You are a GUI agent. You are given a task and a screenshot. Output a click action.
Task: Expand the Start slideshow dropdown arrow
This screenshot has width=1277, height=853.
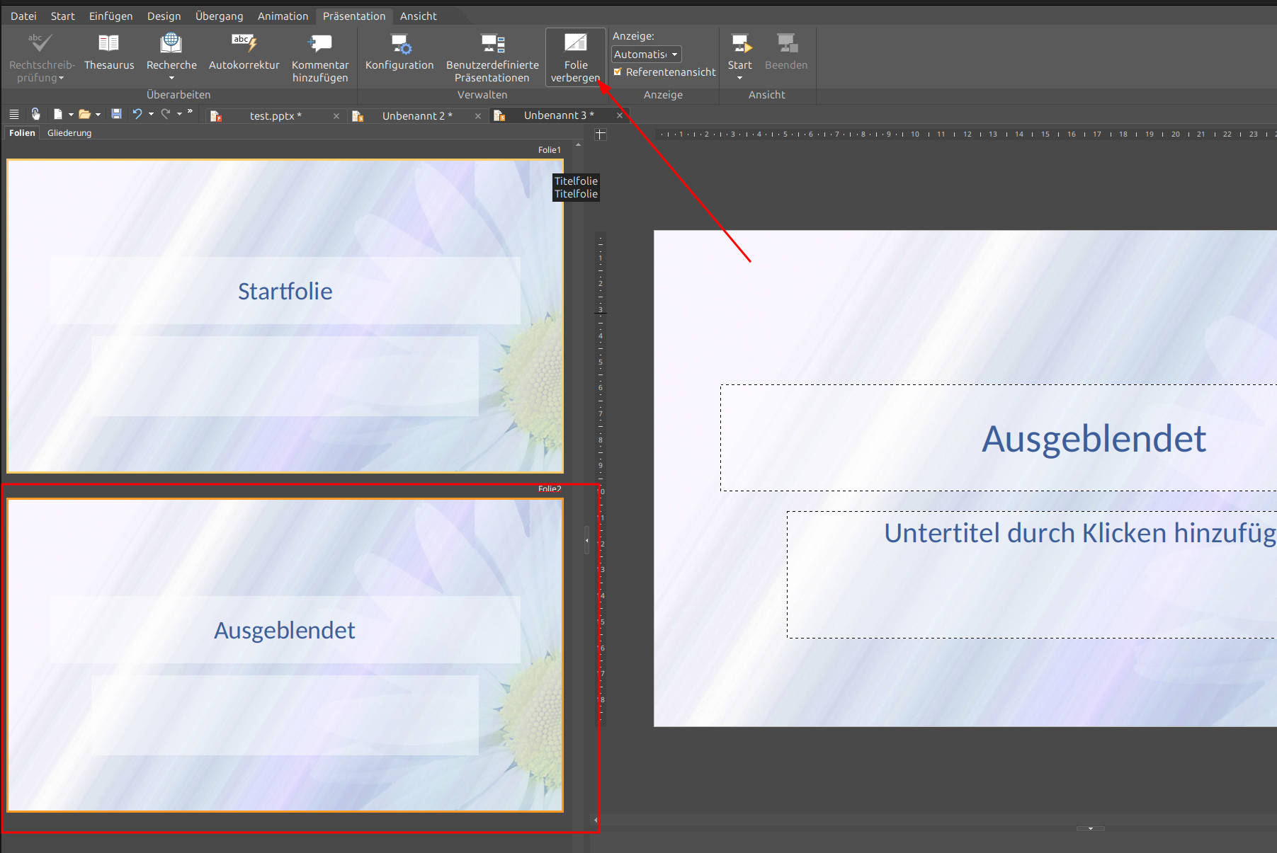[x=739, y=78]
